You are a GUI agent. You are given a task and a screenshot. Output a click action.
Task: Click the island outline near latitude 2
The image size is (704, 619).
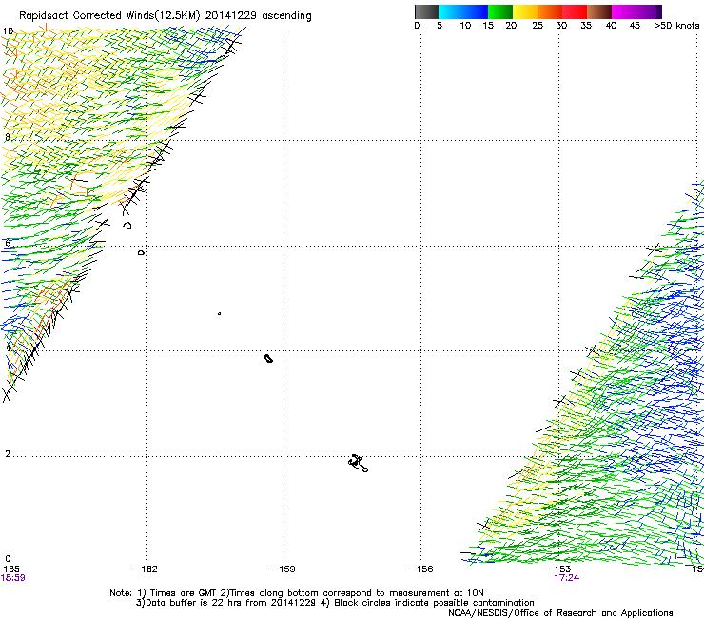click(358, 464)
